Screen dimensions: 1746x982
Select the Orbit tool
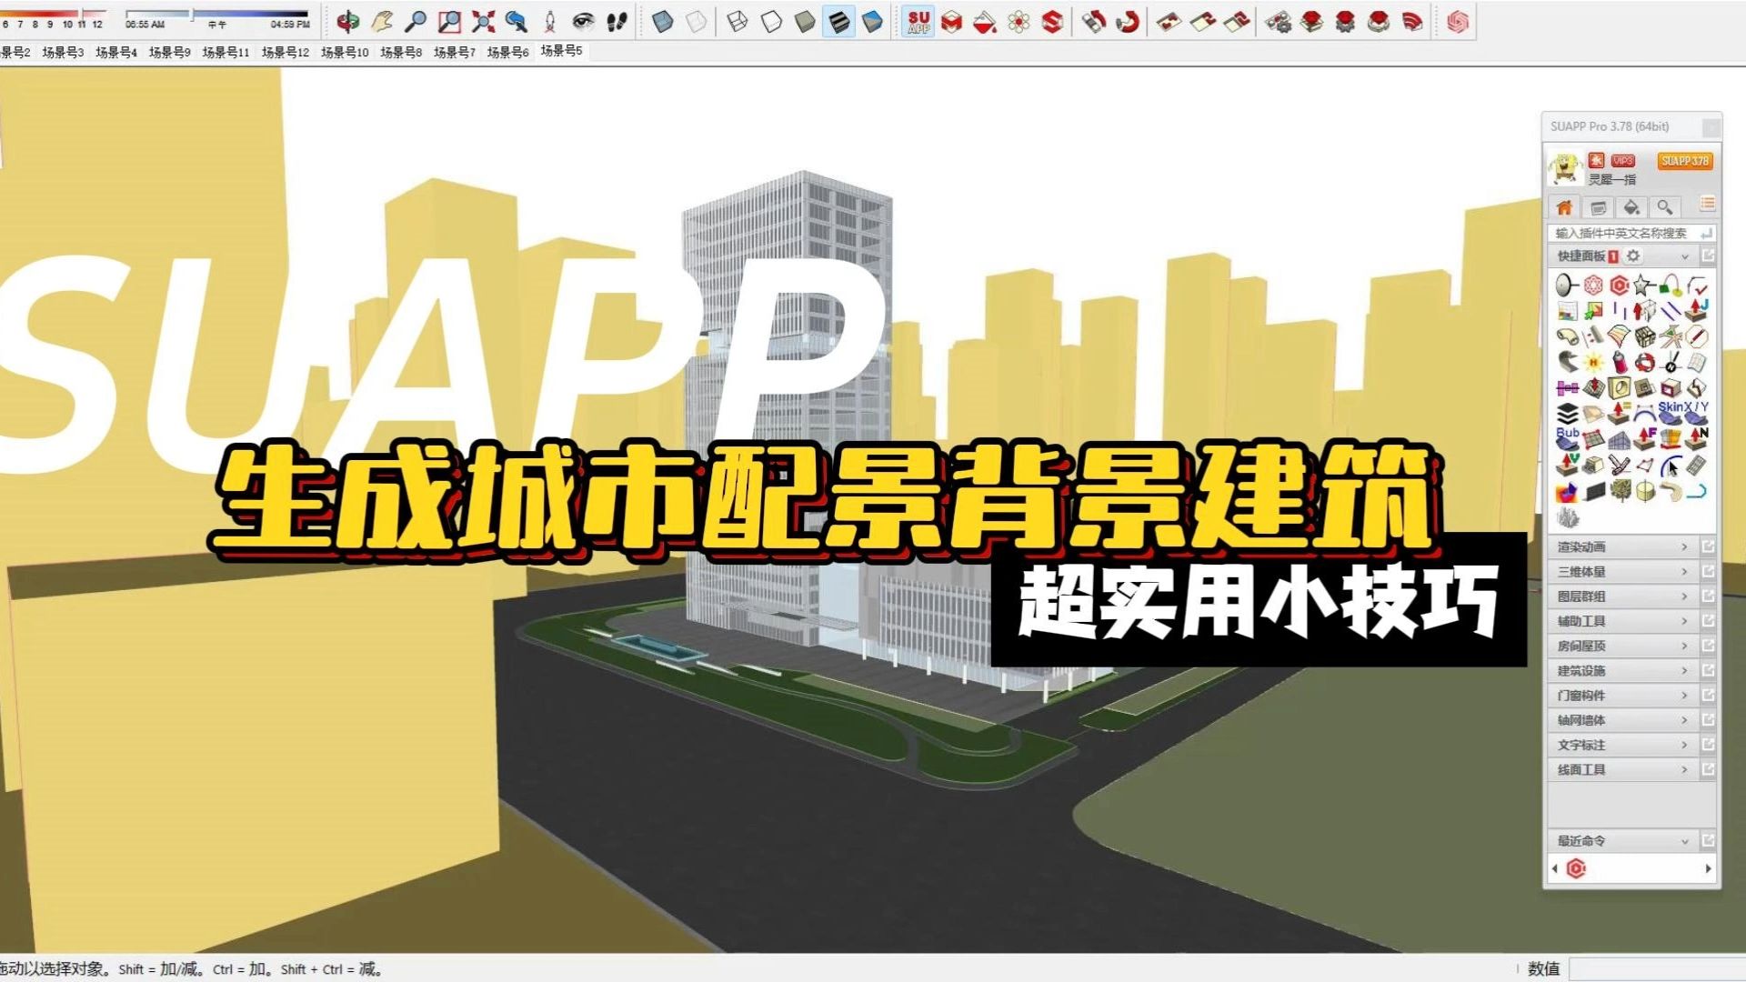[347, 22]
